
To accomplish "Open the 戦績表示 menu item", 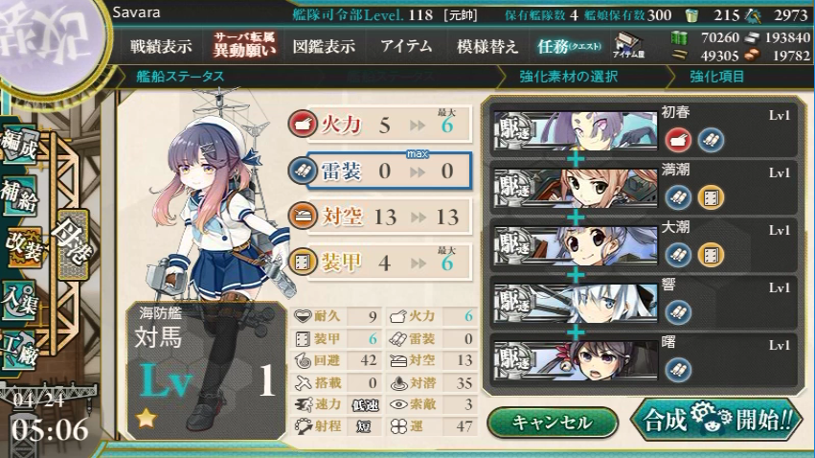I will [x=161, y=46].
